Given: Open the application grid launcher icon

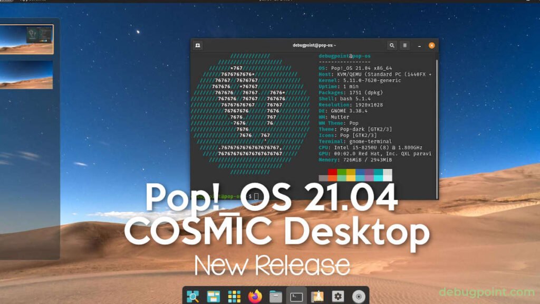Looking at the screenshot, I should (234, 296).
